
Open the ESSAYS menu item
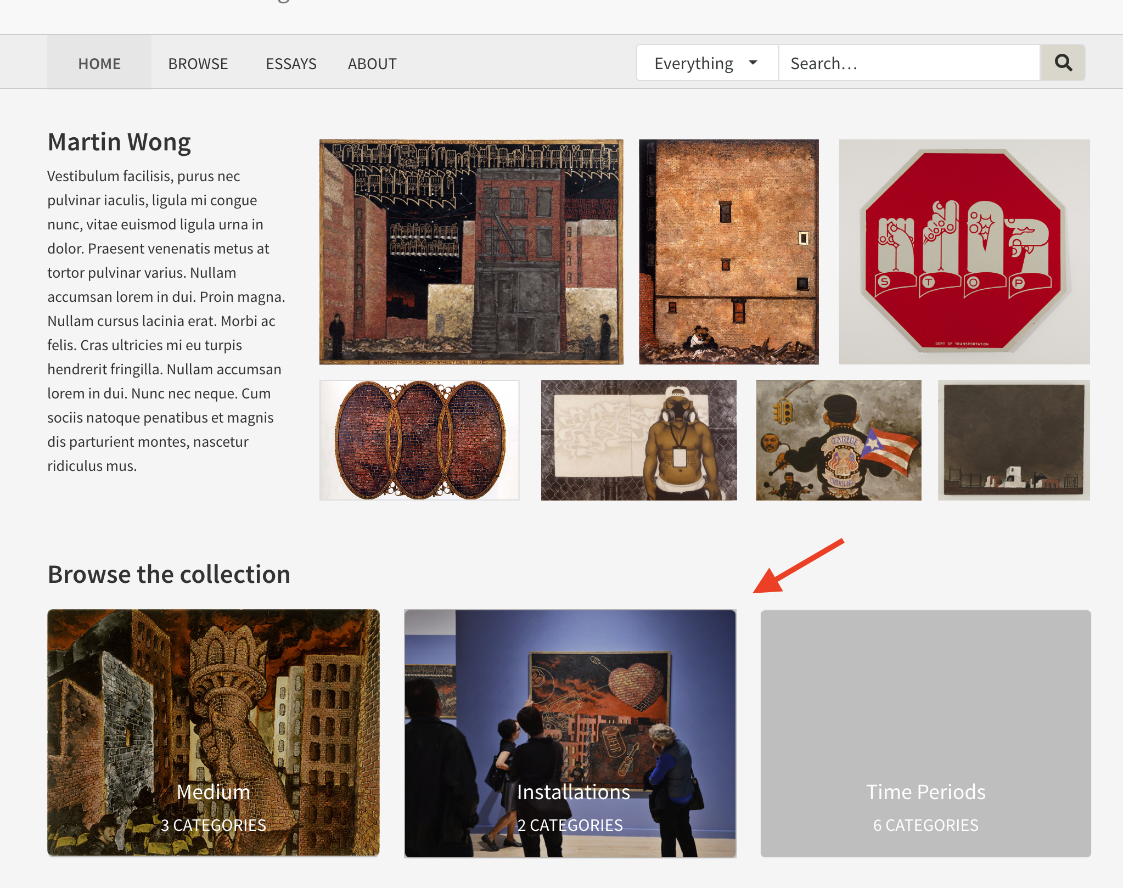click(291, 63)
